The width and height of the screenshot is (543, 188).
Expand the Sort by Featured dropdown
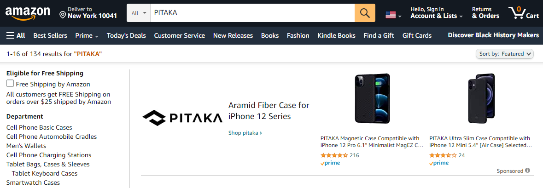[x=505, y=54]
